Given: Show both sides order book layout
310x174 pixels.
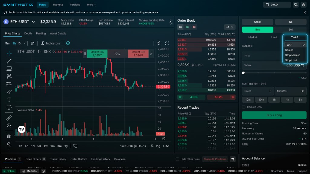Looking at the screenshot, I should pyautogui.click(x=180, y=27).
